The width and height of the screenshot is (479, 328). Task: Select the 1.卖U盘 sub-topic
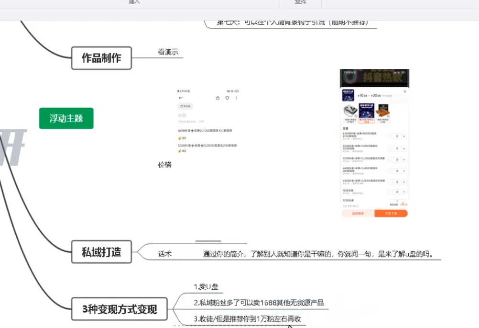pos(206,287)
